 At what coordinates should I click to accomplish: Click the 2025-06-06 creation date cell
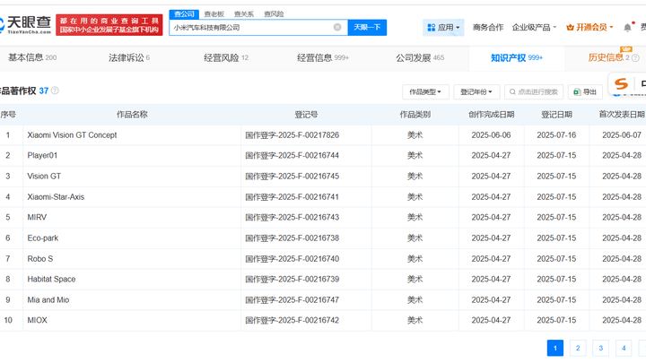tap(491, 135)
